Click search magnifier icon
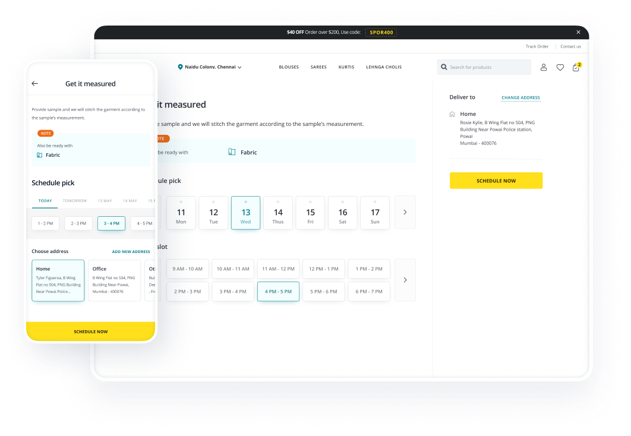Viewport: 631px width, 436px height. click(444, 67)
